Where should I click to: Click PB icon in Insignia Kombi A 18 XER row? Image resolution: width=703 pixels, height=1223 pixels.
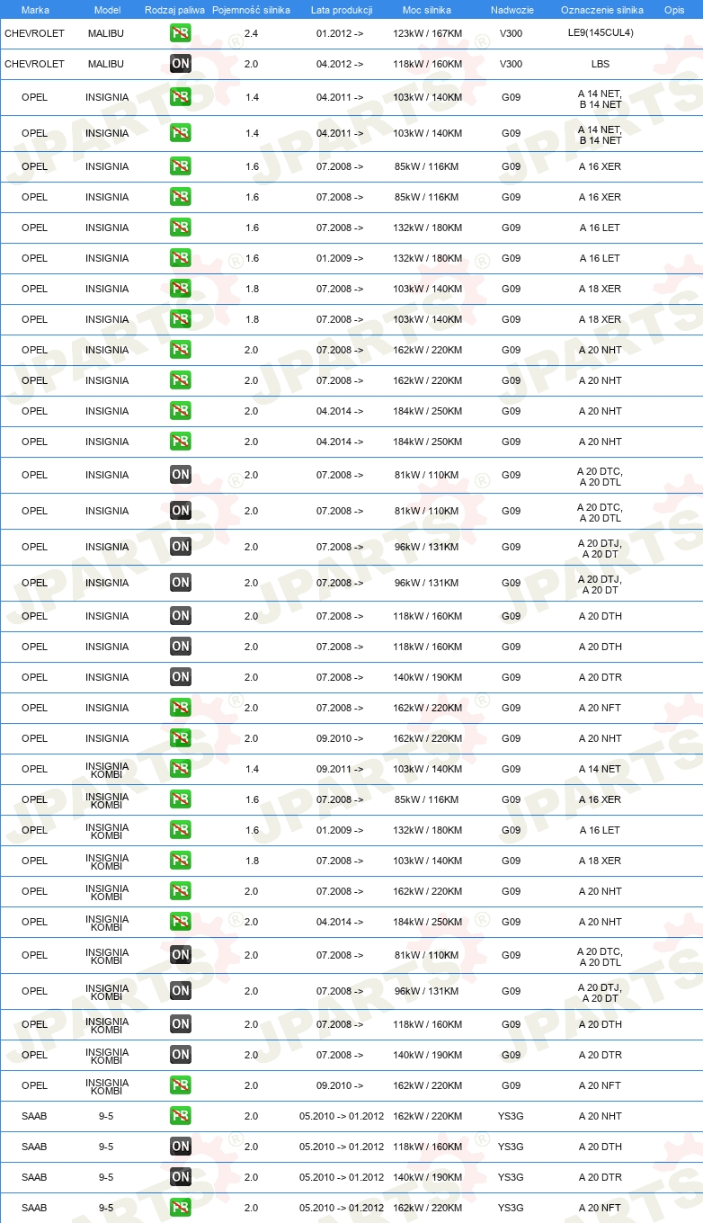coord(181,861)
